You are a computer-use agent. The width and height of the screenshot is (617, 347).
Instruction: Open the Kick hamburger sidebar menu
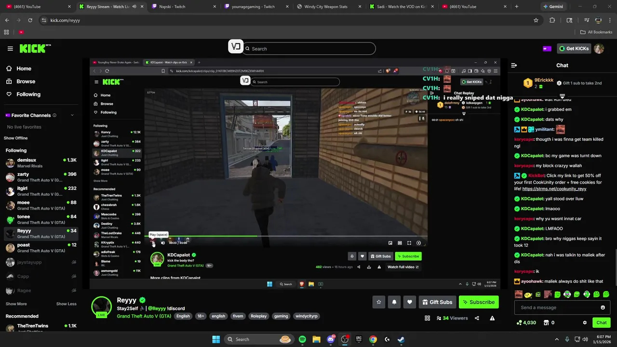pos(10,49)
